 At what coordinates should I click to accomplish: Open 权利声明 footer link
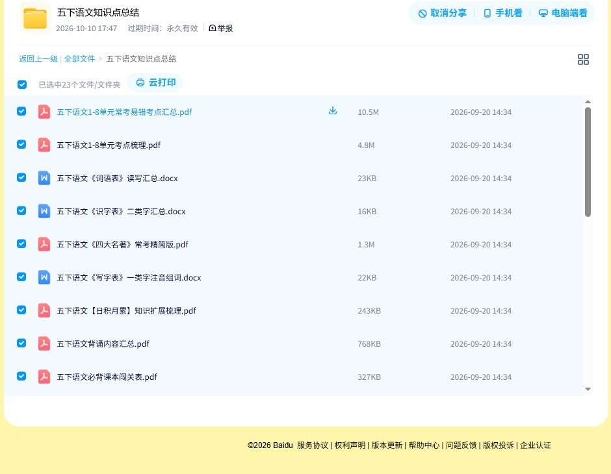pyautogui.click(x=350, y=445)
